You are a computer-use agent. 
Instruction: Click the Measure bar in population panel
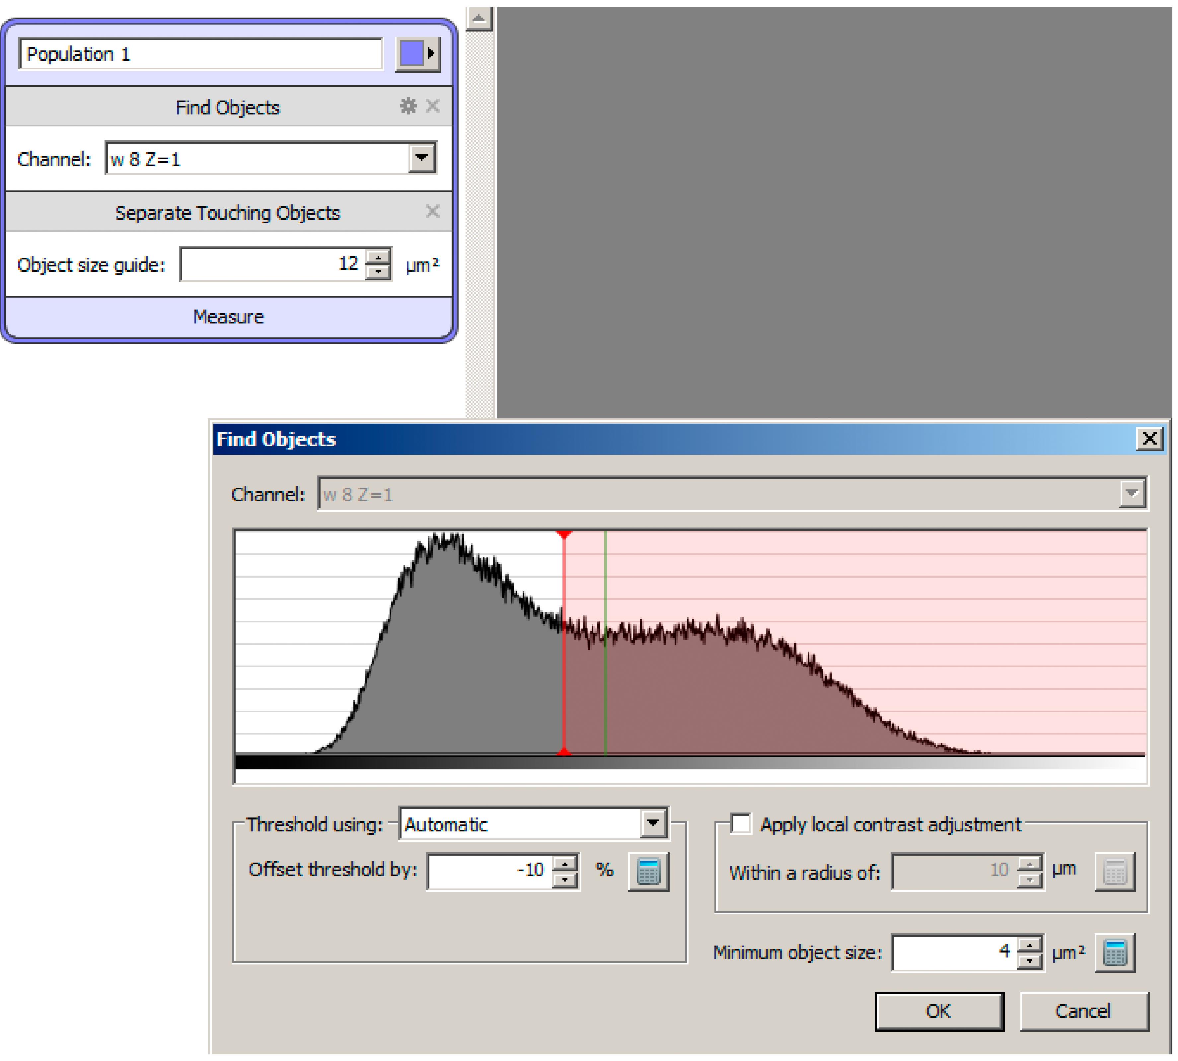coord(229,317)
